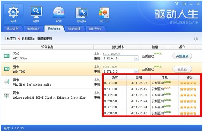The image size is (203, 132).
Task: Click the 已最新 button for AMD 760G
Action: (182, 69)
